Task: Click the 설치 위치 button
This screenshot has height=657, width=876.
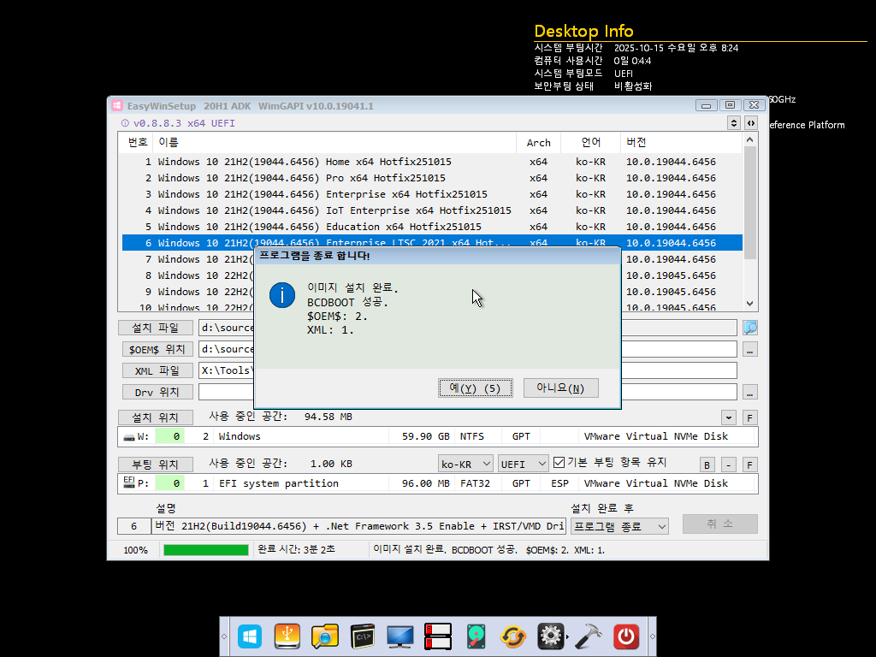Action: tap(156, 417)
